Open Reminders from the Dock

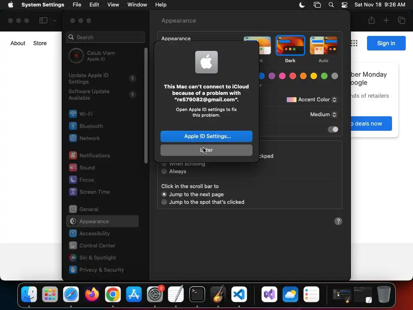(311, 294)
